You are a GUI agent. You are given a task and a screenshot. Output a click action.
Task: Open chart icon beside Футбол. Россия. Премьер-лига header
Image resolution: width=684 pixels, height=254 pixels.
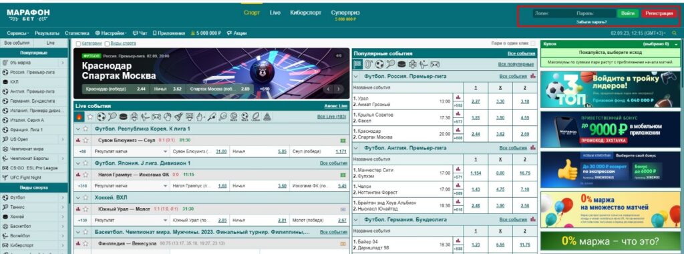pyautogui.click(x=533, y=76)
